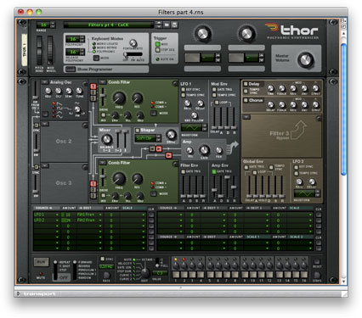
Task: Click the Shaper Drive knob
Action: tap(171, 135)
